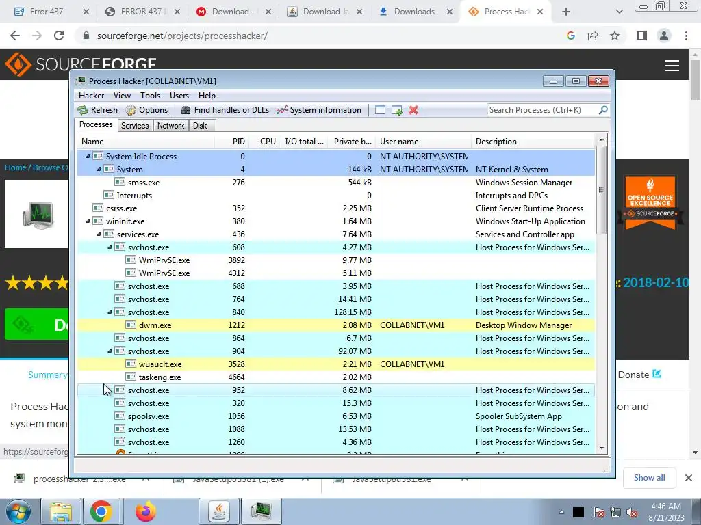Viewport: 701px width, 525px height.
Task: Click the Search Processes input field
Action: [543, 110]
